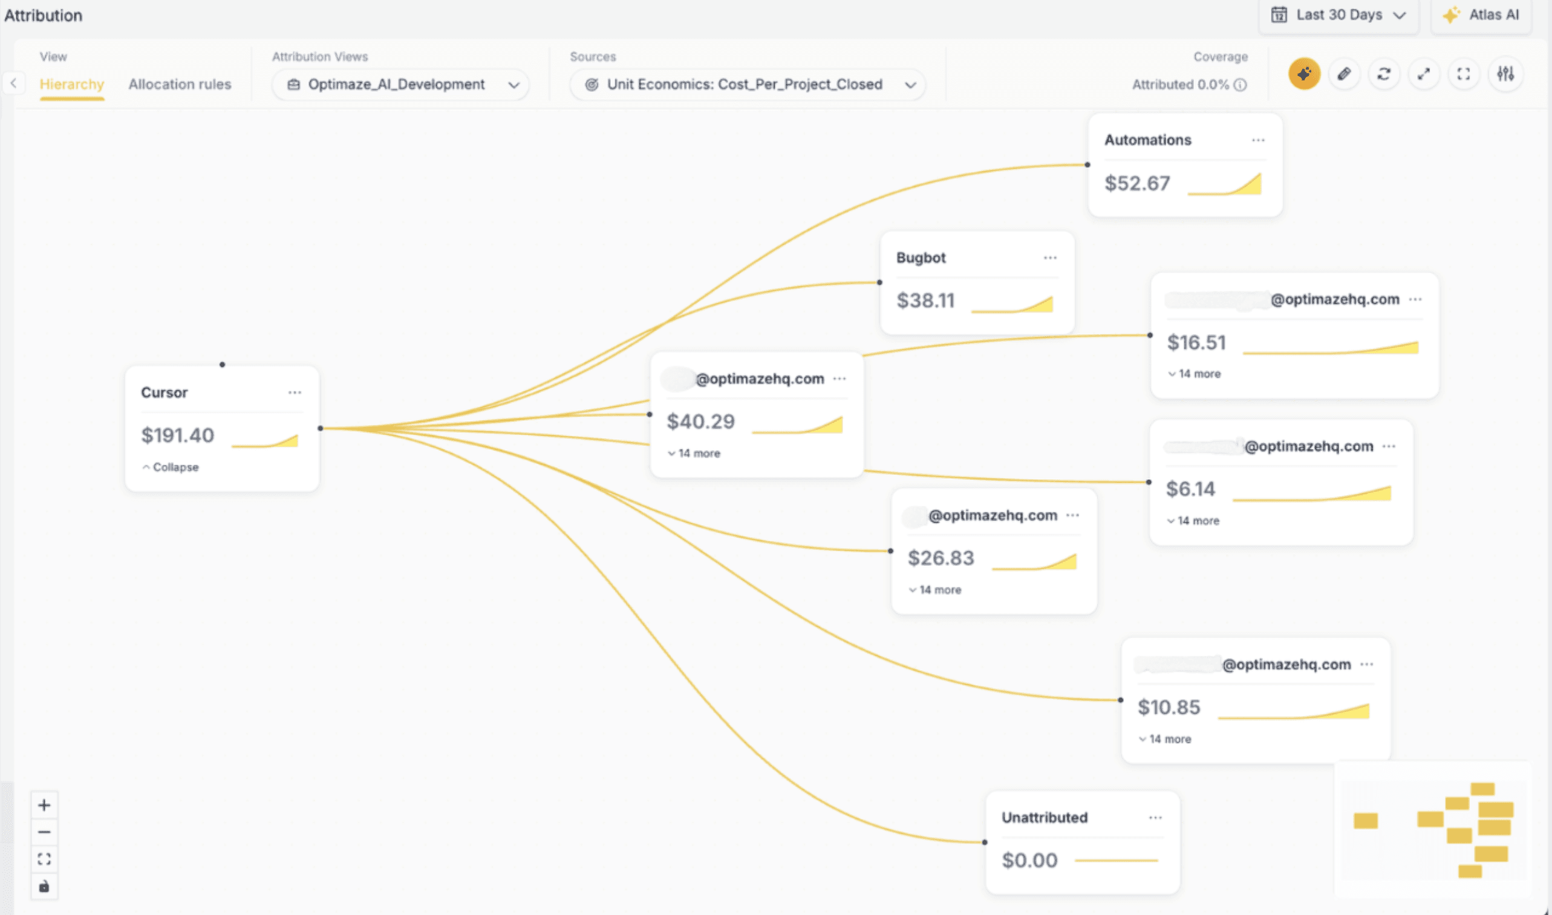Expand 14 more on the $26.83 card

click(934, 590)
